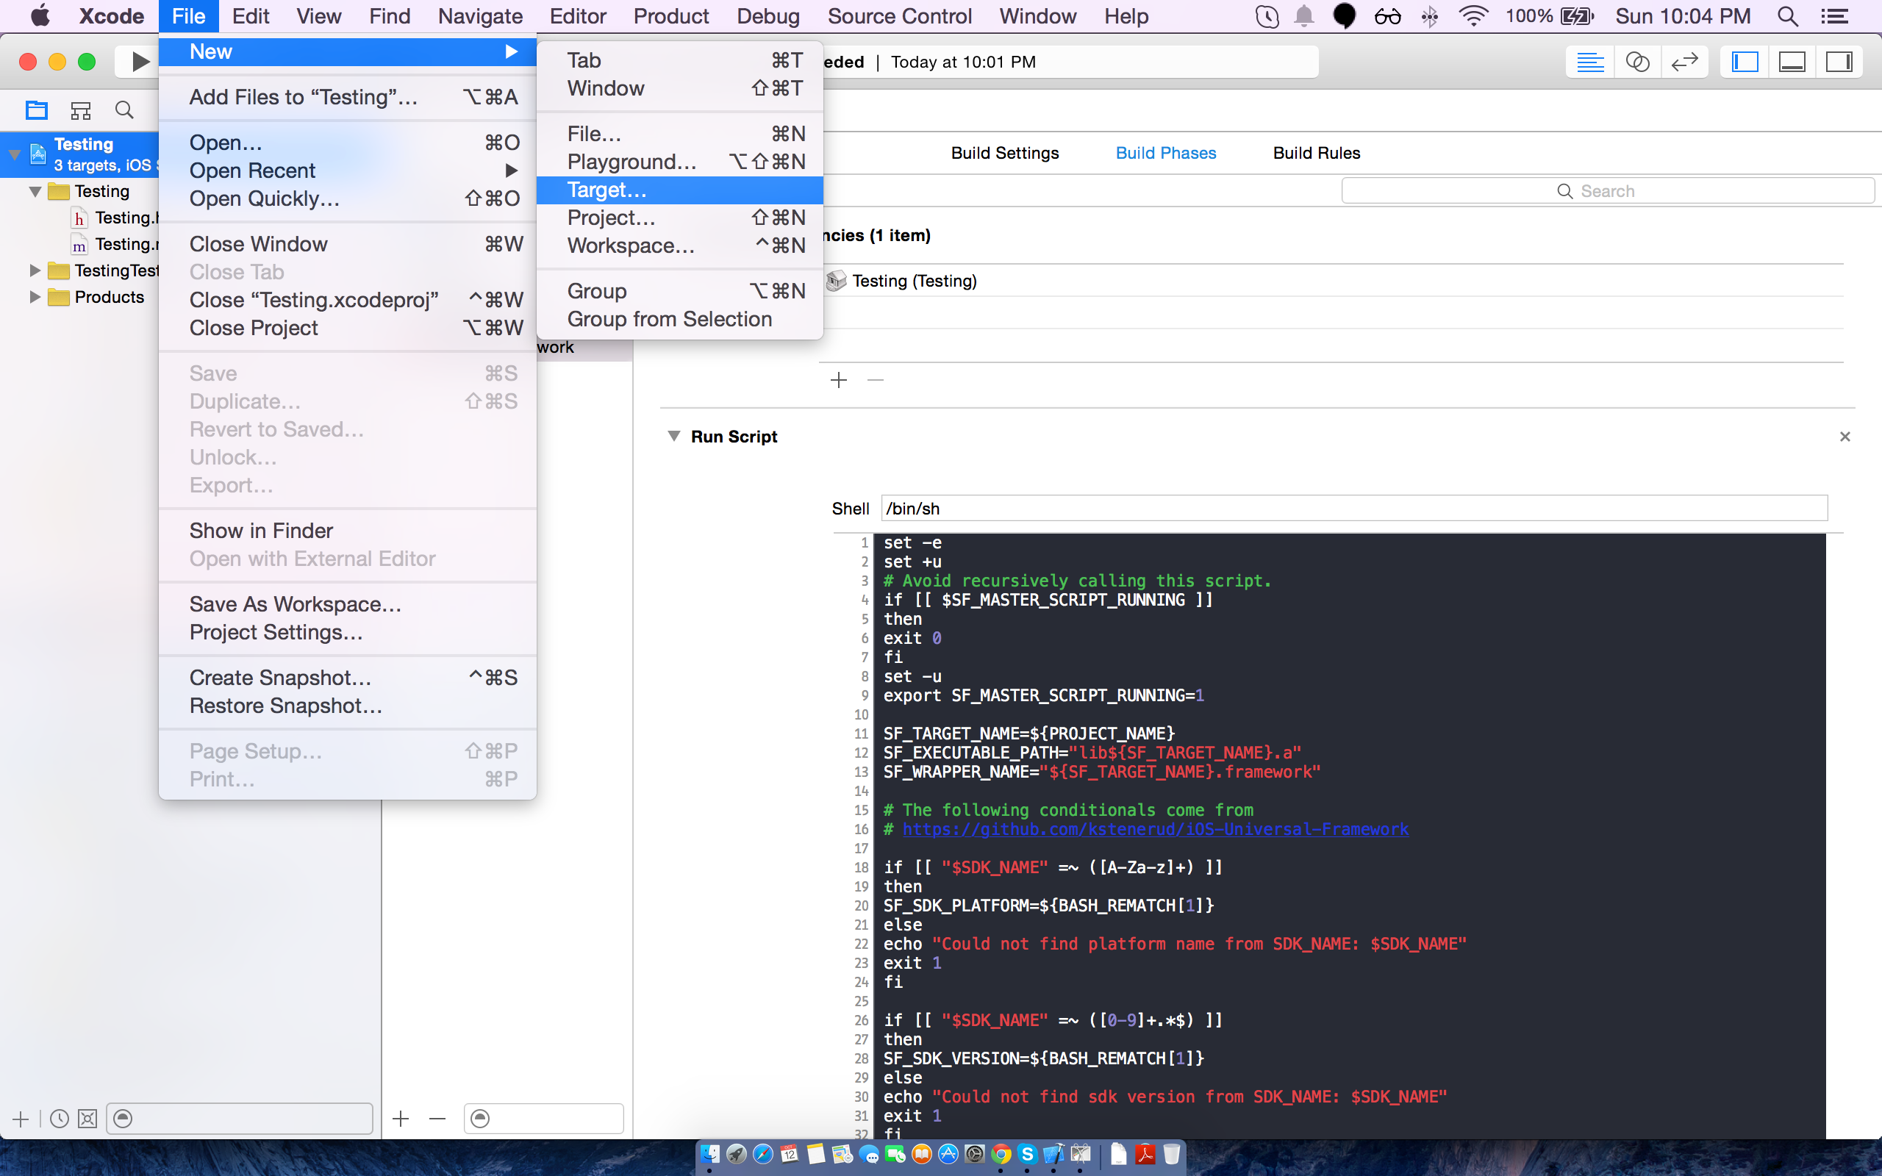Remove target dependency with minus button
This screenshot has width=1882, height=1176.
[875, 380]
